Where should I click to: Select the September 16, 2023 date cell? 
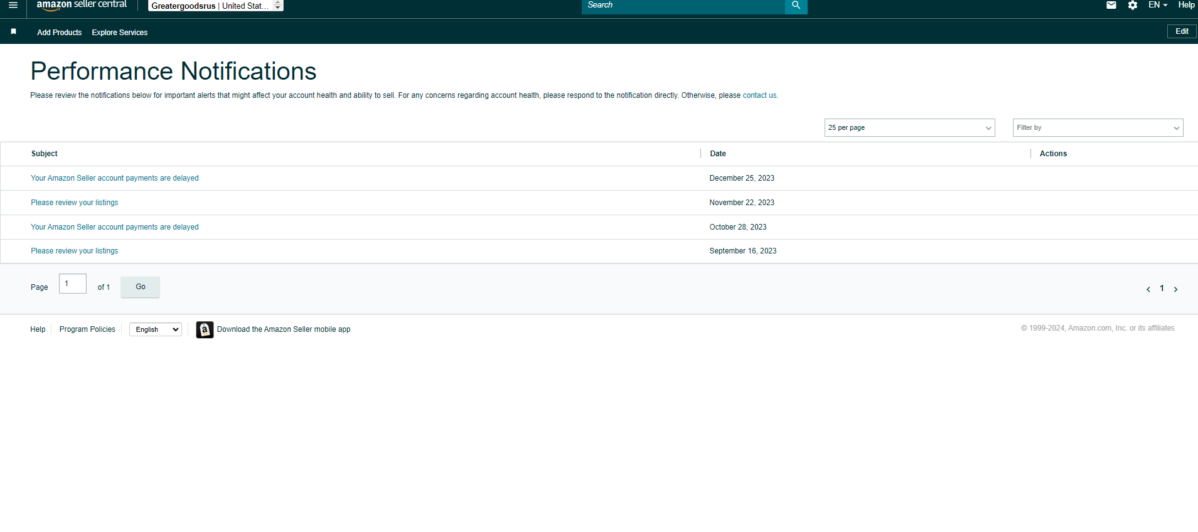pos(743,251)
